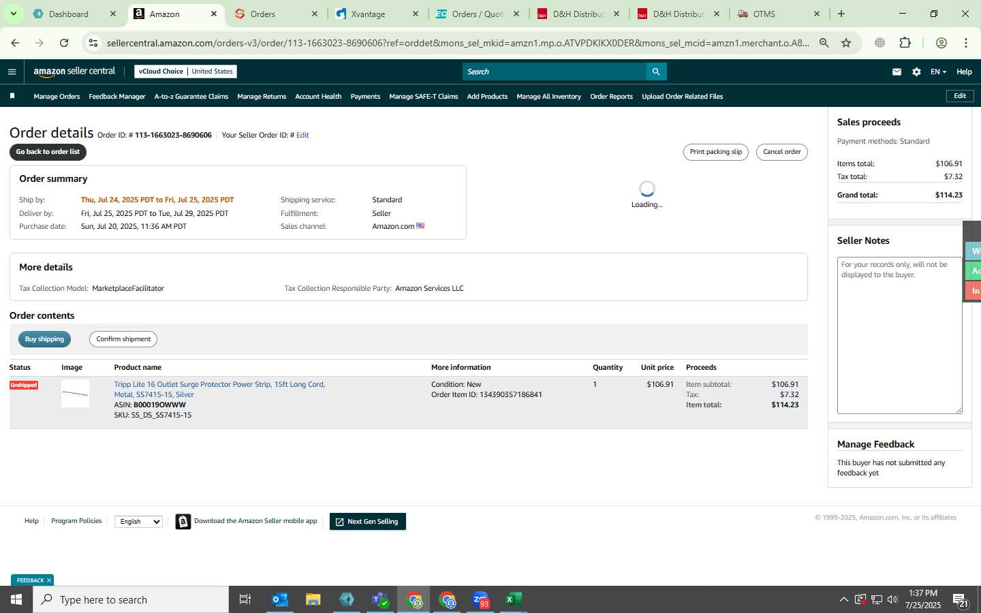This screenshot has height=613, width=981.
Task: Open Feedback Manager menu item
Action: coord(116,97)
